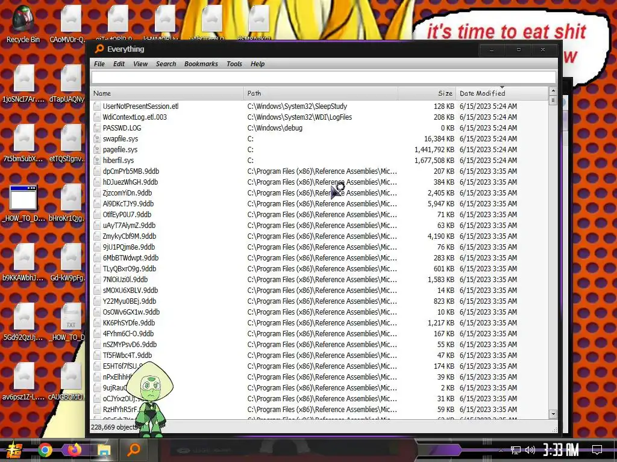
Task: Launch Google Chrome from the taskbar
Action: coord(45,450)
